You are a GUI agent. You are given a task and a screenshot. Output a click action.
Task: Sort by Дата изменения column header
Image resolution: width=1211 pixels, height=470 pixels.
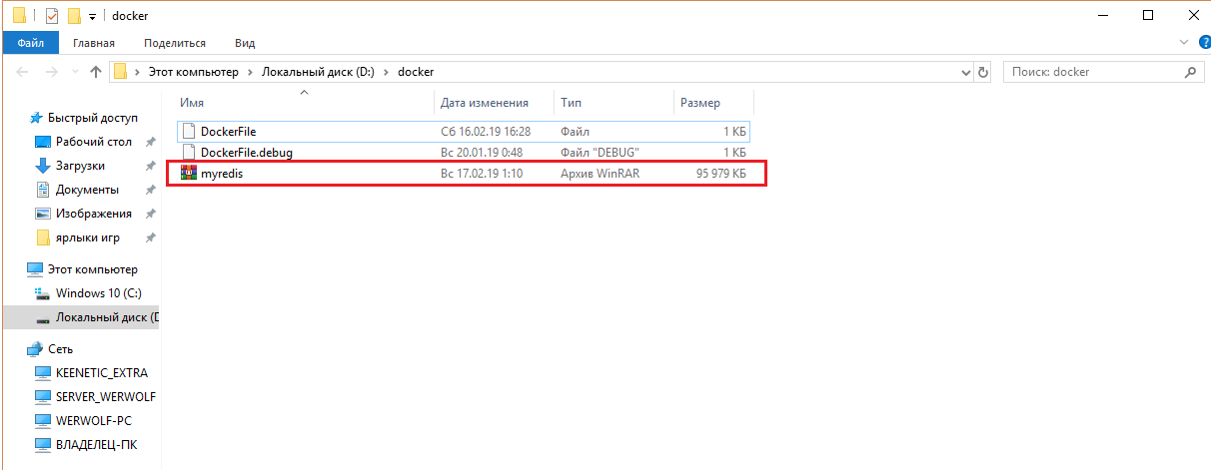[485, 103]
